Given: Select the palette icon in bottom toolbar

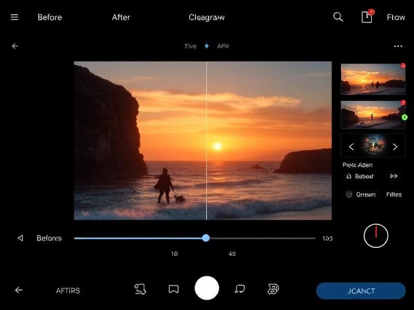Looking at the screenshot, I should 273,289.
